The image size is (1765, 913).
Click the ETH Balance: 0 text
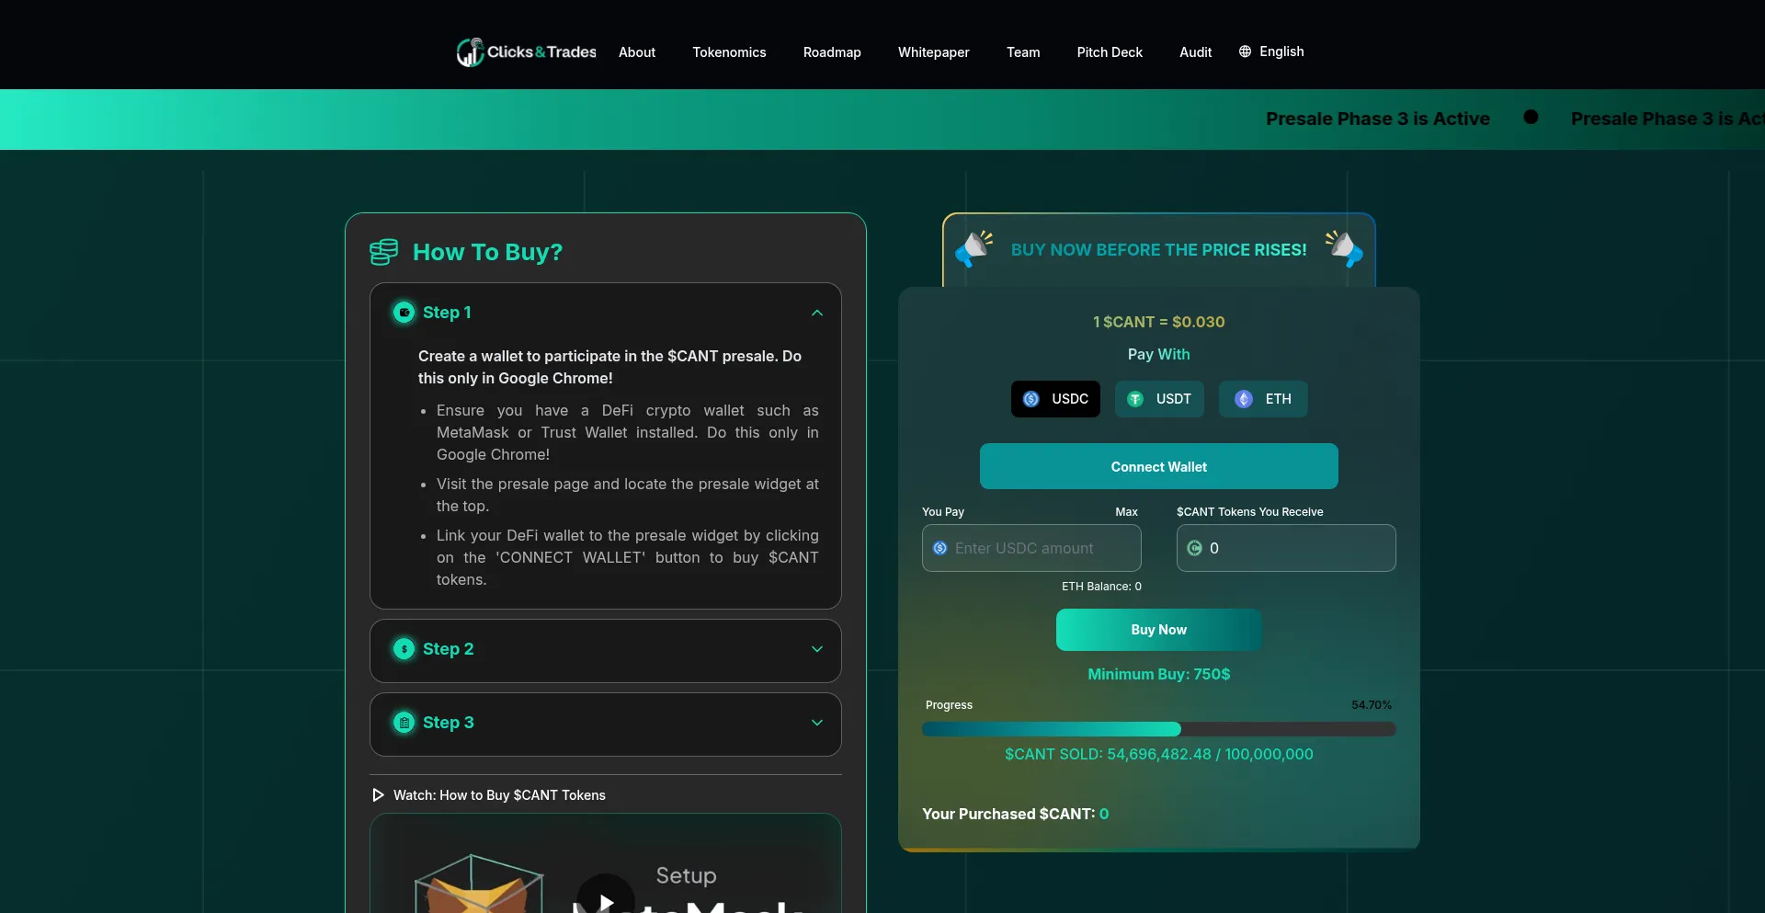[1101, 587]
